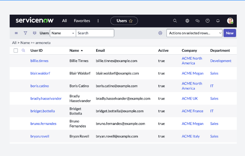This screenshot has height=156, width=245.
Task: Open the boris.catino user record
Action: click(x=40, y=86)
